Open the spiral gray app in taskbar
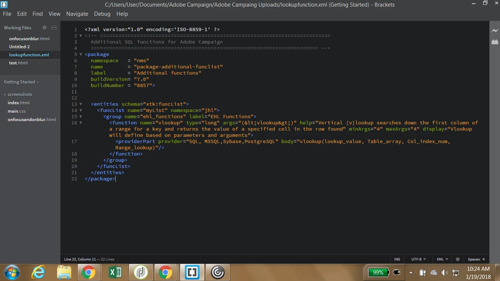This screenshot has width=500, height=281. pyautogui.click(x=217, y=273)
